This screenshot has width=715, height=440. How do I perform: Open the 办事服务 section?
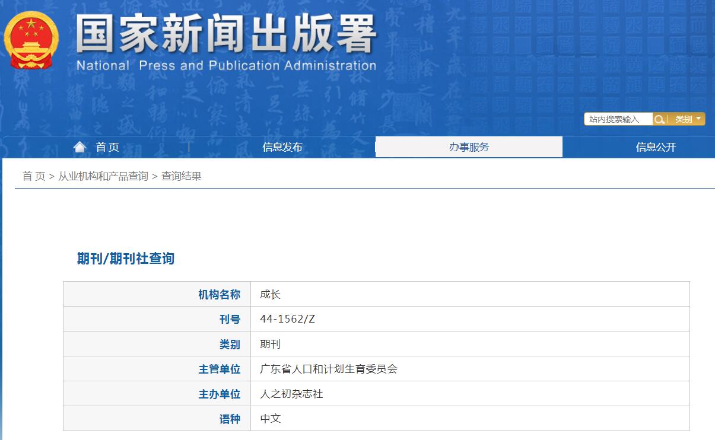coord(469,146)
